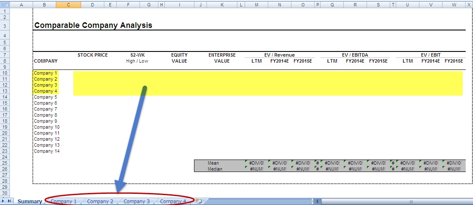Screen dimensions: 473x205
Task: Select the Company 3 cell in row 12
Action: (46, 85)
